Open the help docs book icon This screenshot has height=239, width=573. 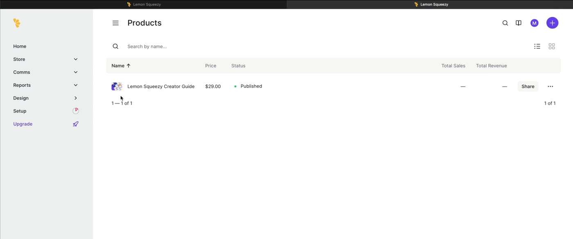(x=519, y=23)
